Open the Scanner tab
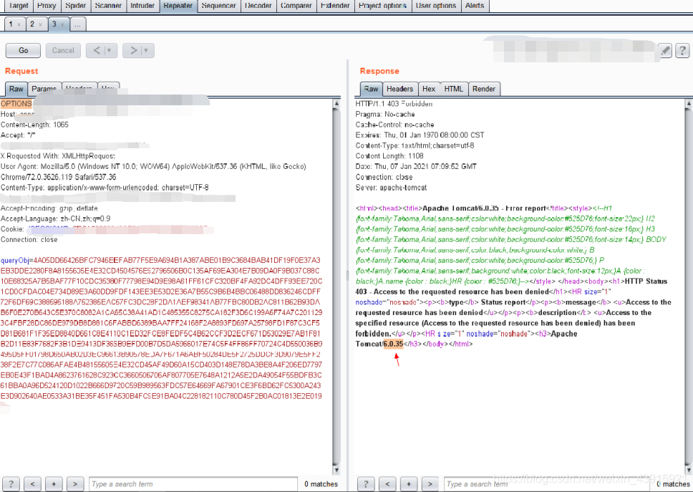 (x=108, y=6)
